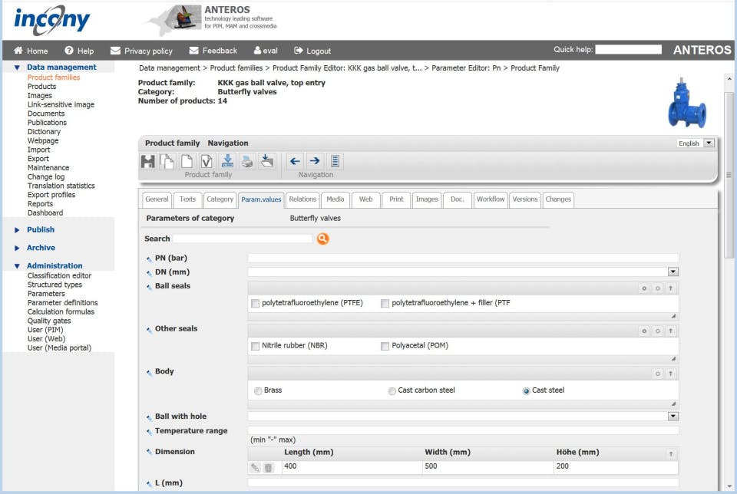Expand the Publish section
Screen dimensions: 737x494
[x=17, y=230]
